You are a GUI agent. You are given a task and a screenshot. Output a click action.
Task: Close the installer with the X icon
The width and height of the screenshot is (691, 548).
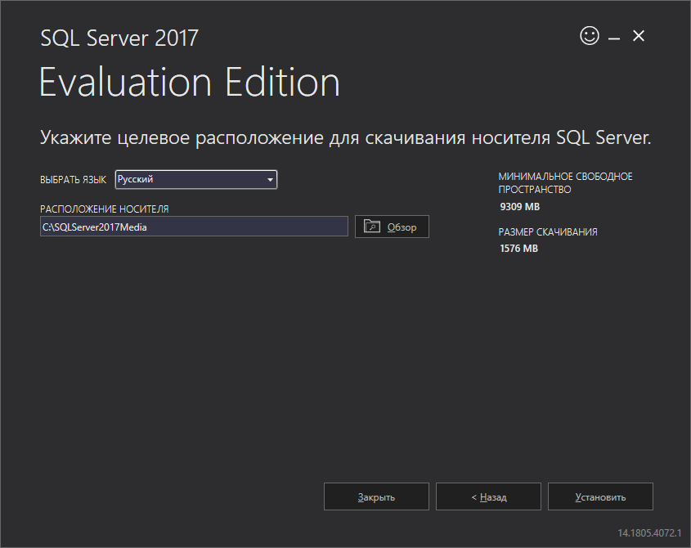(x=639, y=36)
